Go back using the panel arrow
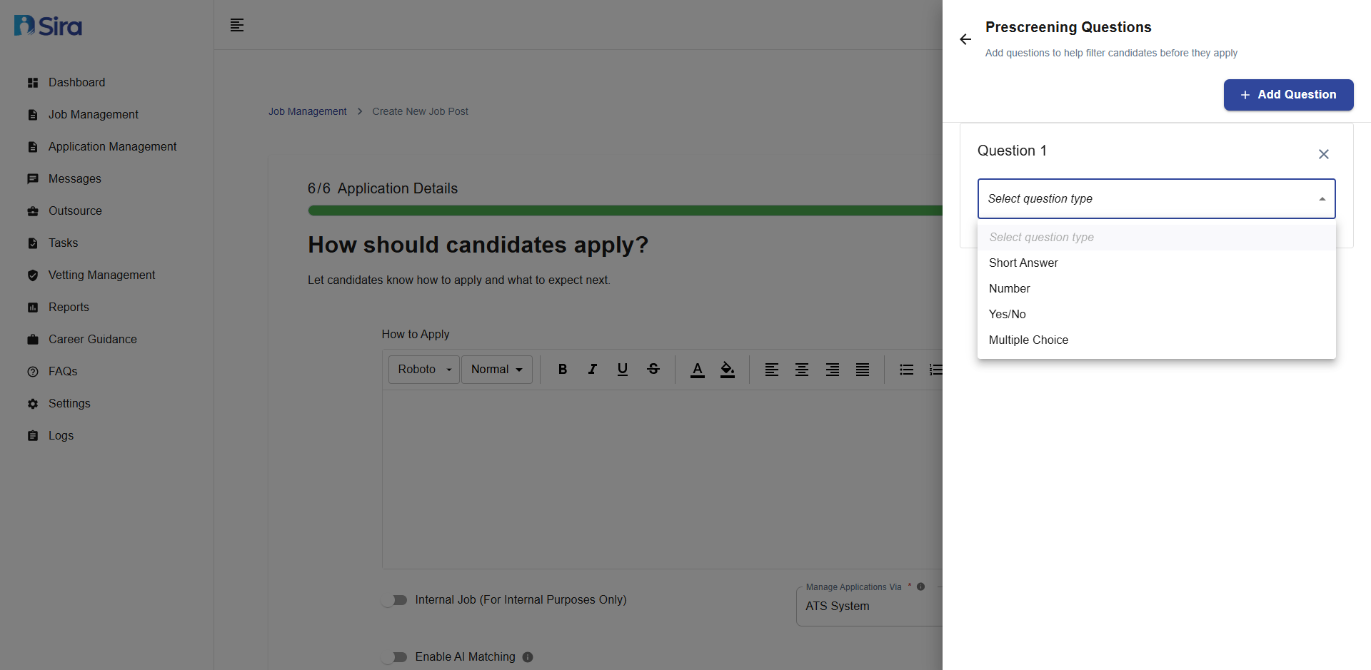 point(965,40)
